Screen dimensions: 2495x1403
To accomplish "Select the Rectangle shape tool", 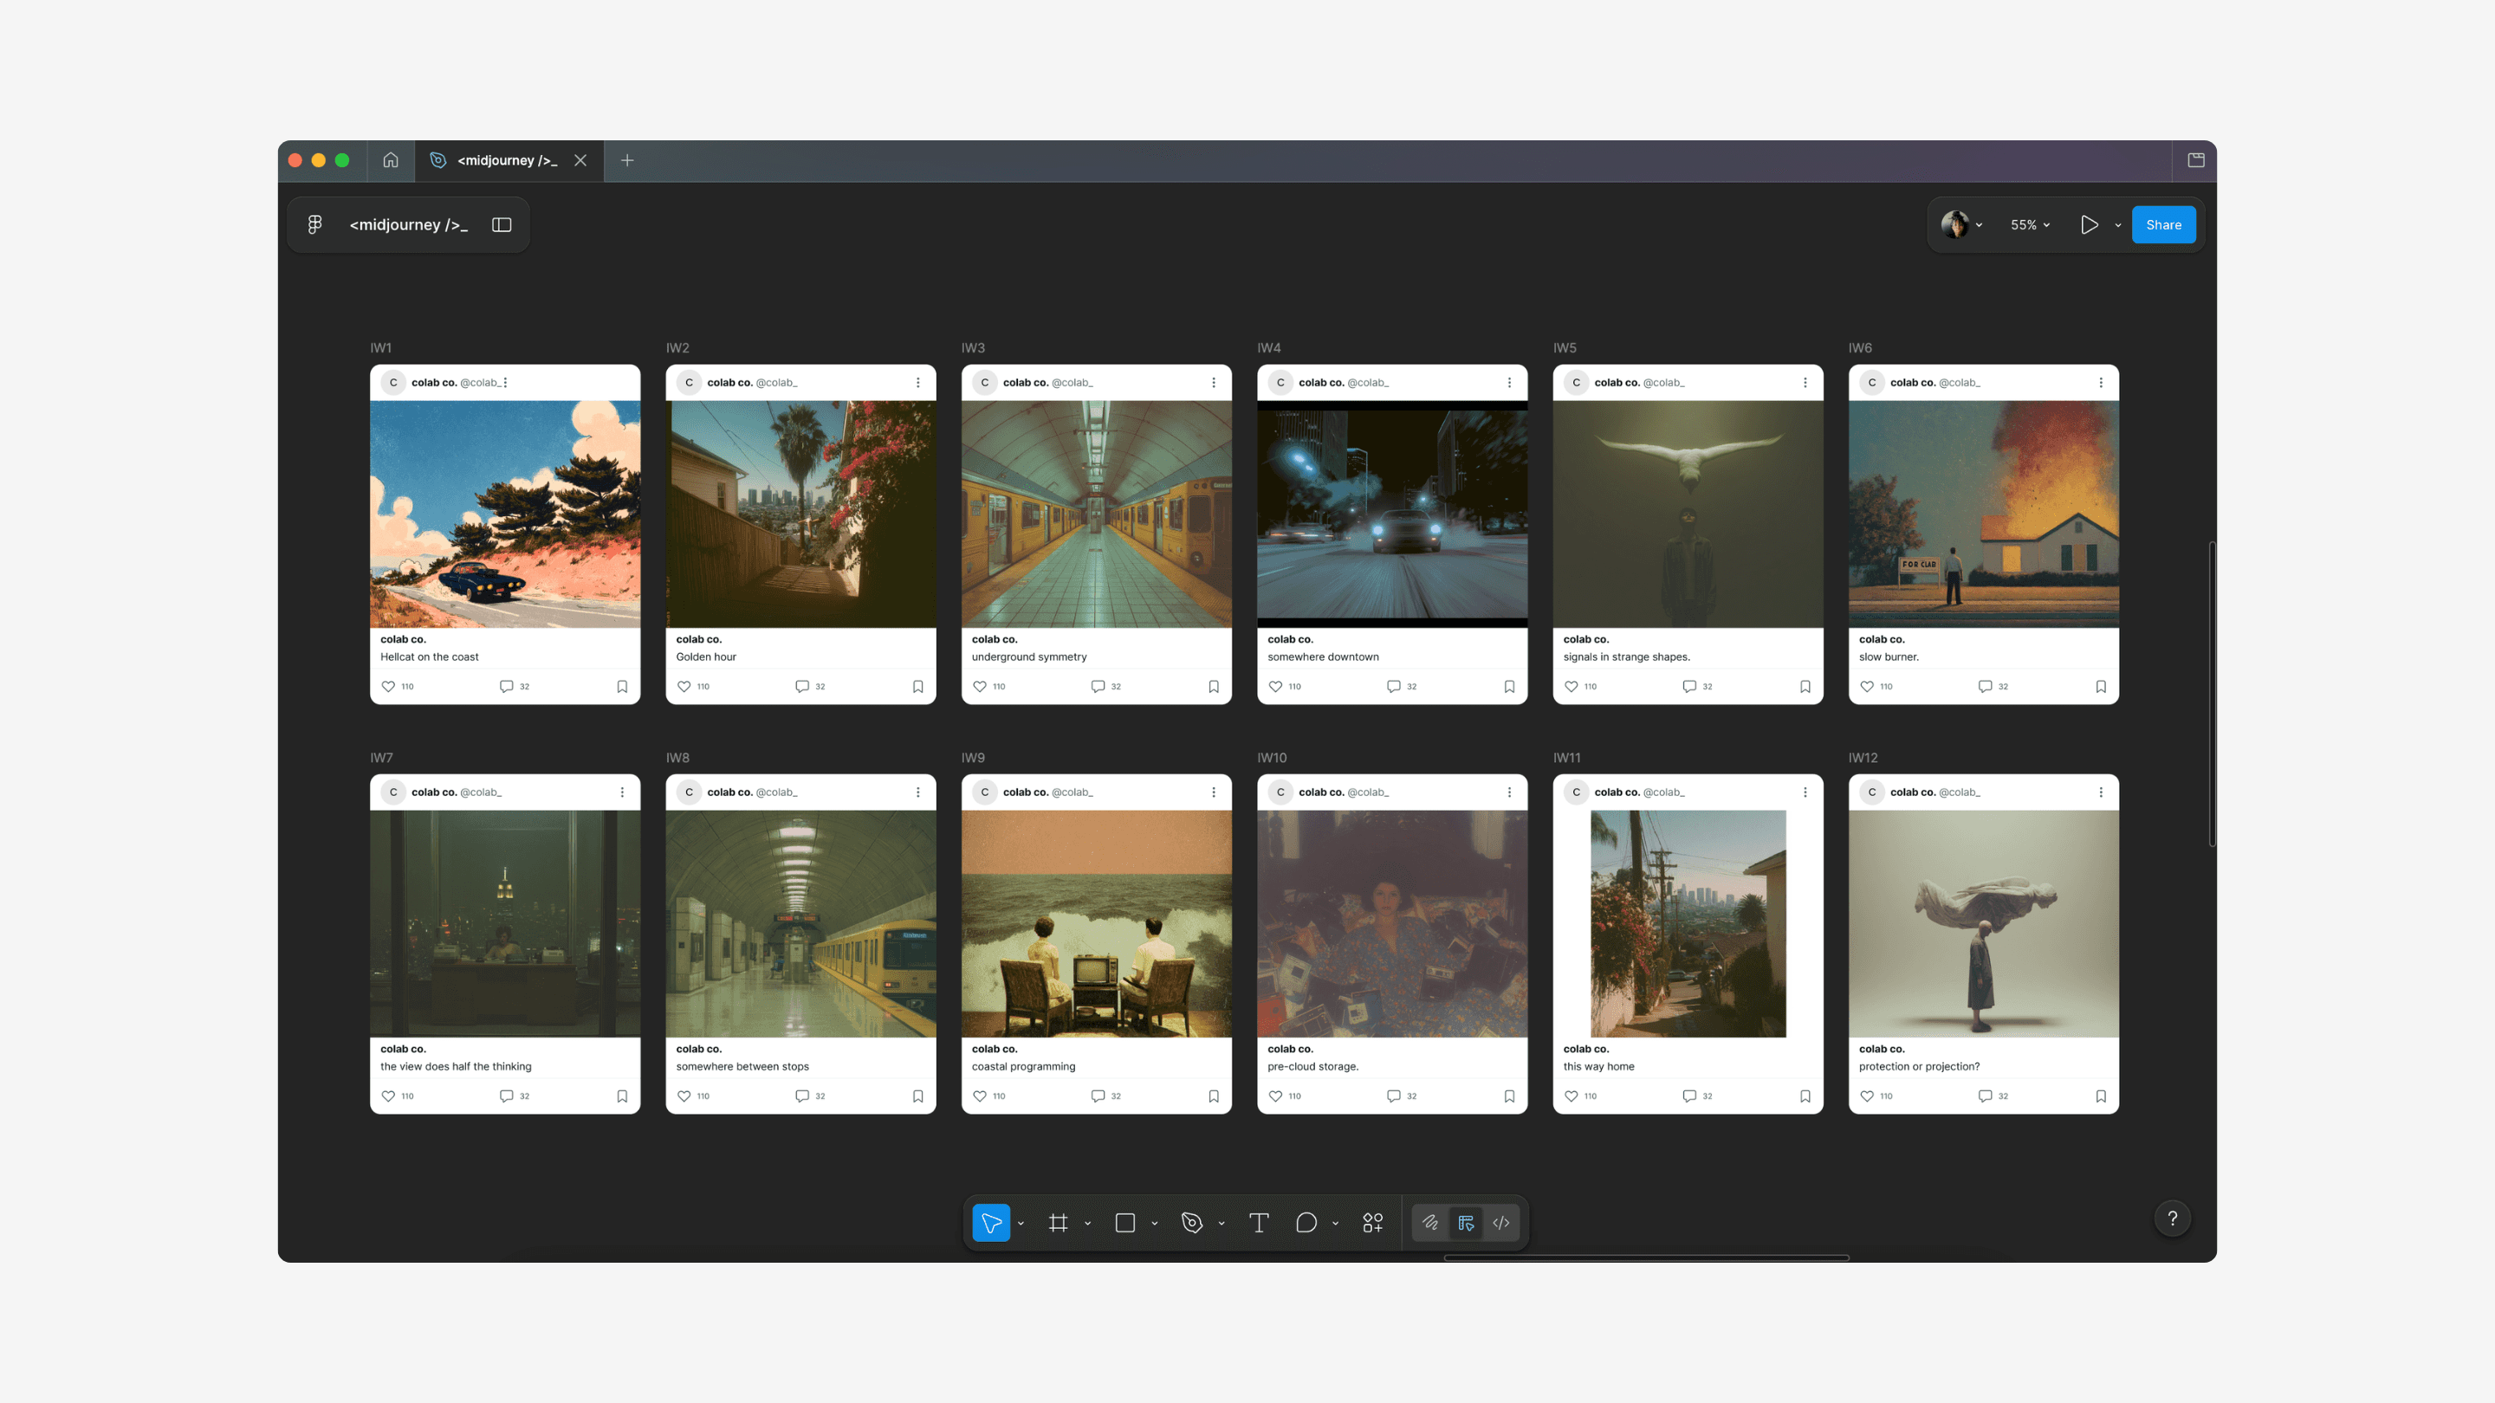I will coord(1124,1223).
